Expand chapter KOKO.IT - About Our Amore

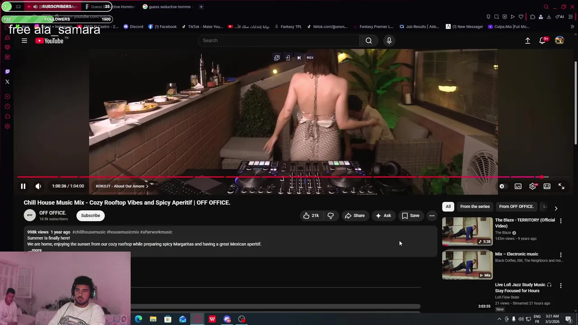click(x=122, y=186)
